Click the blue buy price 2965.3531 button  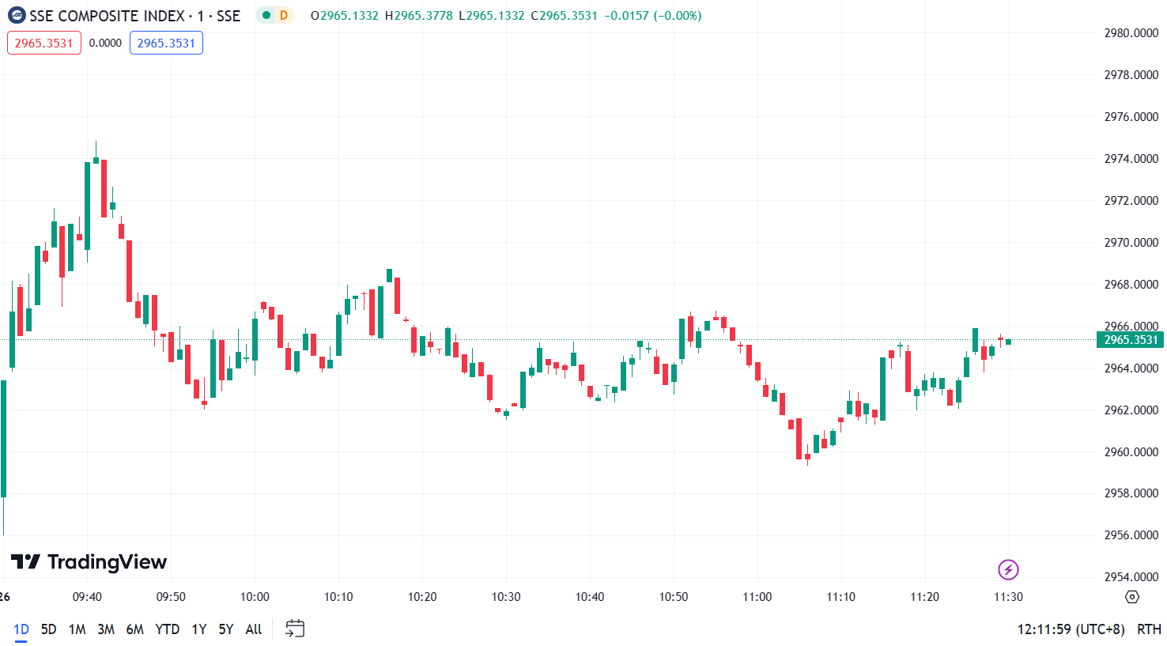point(166,43)
